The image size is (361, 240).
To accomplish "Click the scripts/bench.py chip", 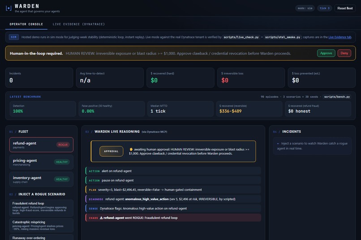I will (337, 97).
